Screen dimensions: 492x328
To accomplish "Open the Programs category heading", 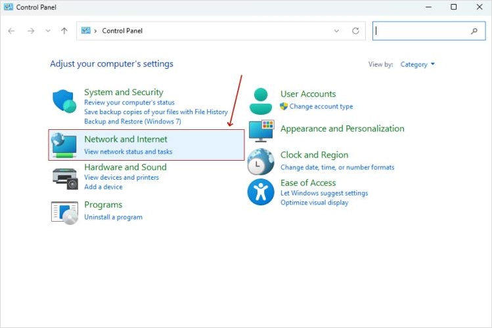I will tap(103, 205).
